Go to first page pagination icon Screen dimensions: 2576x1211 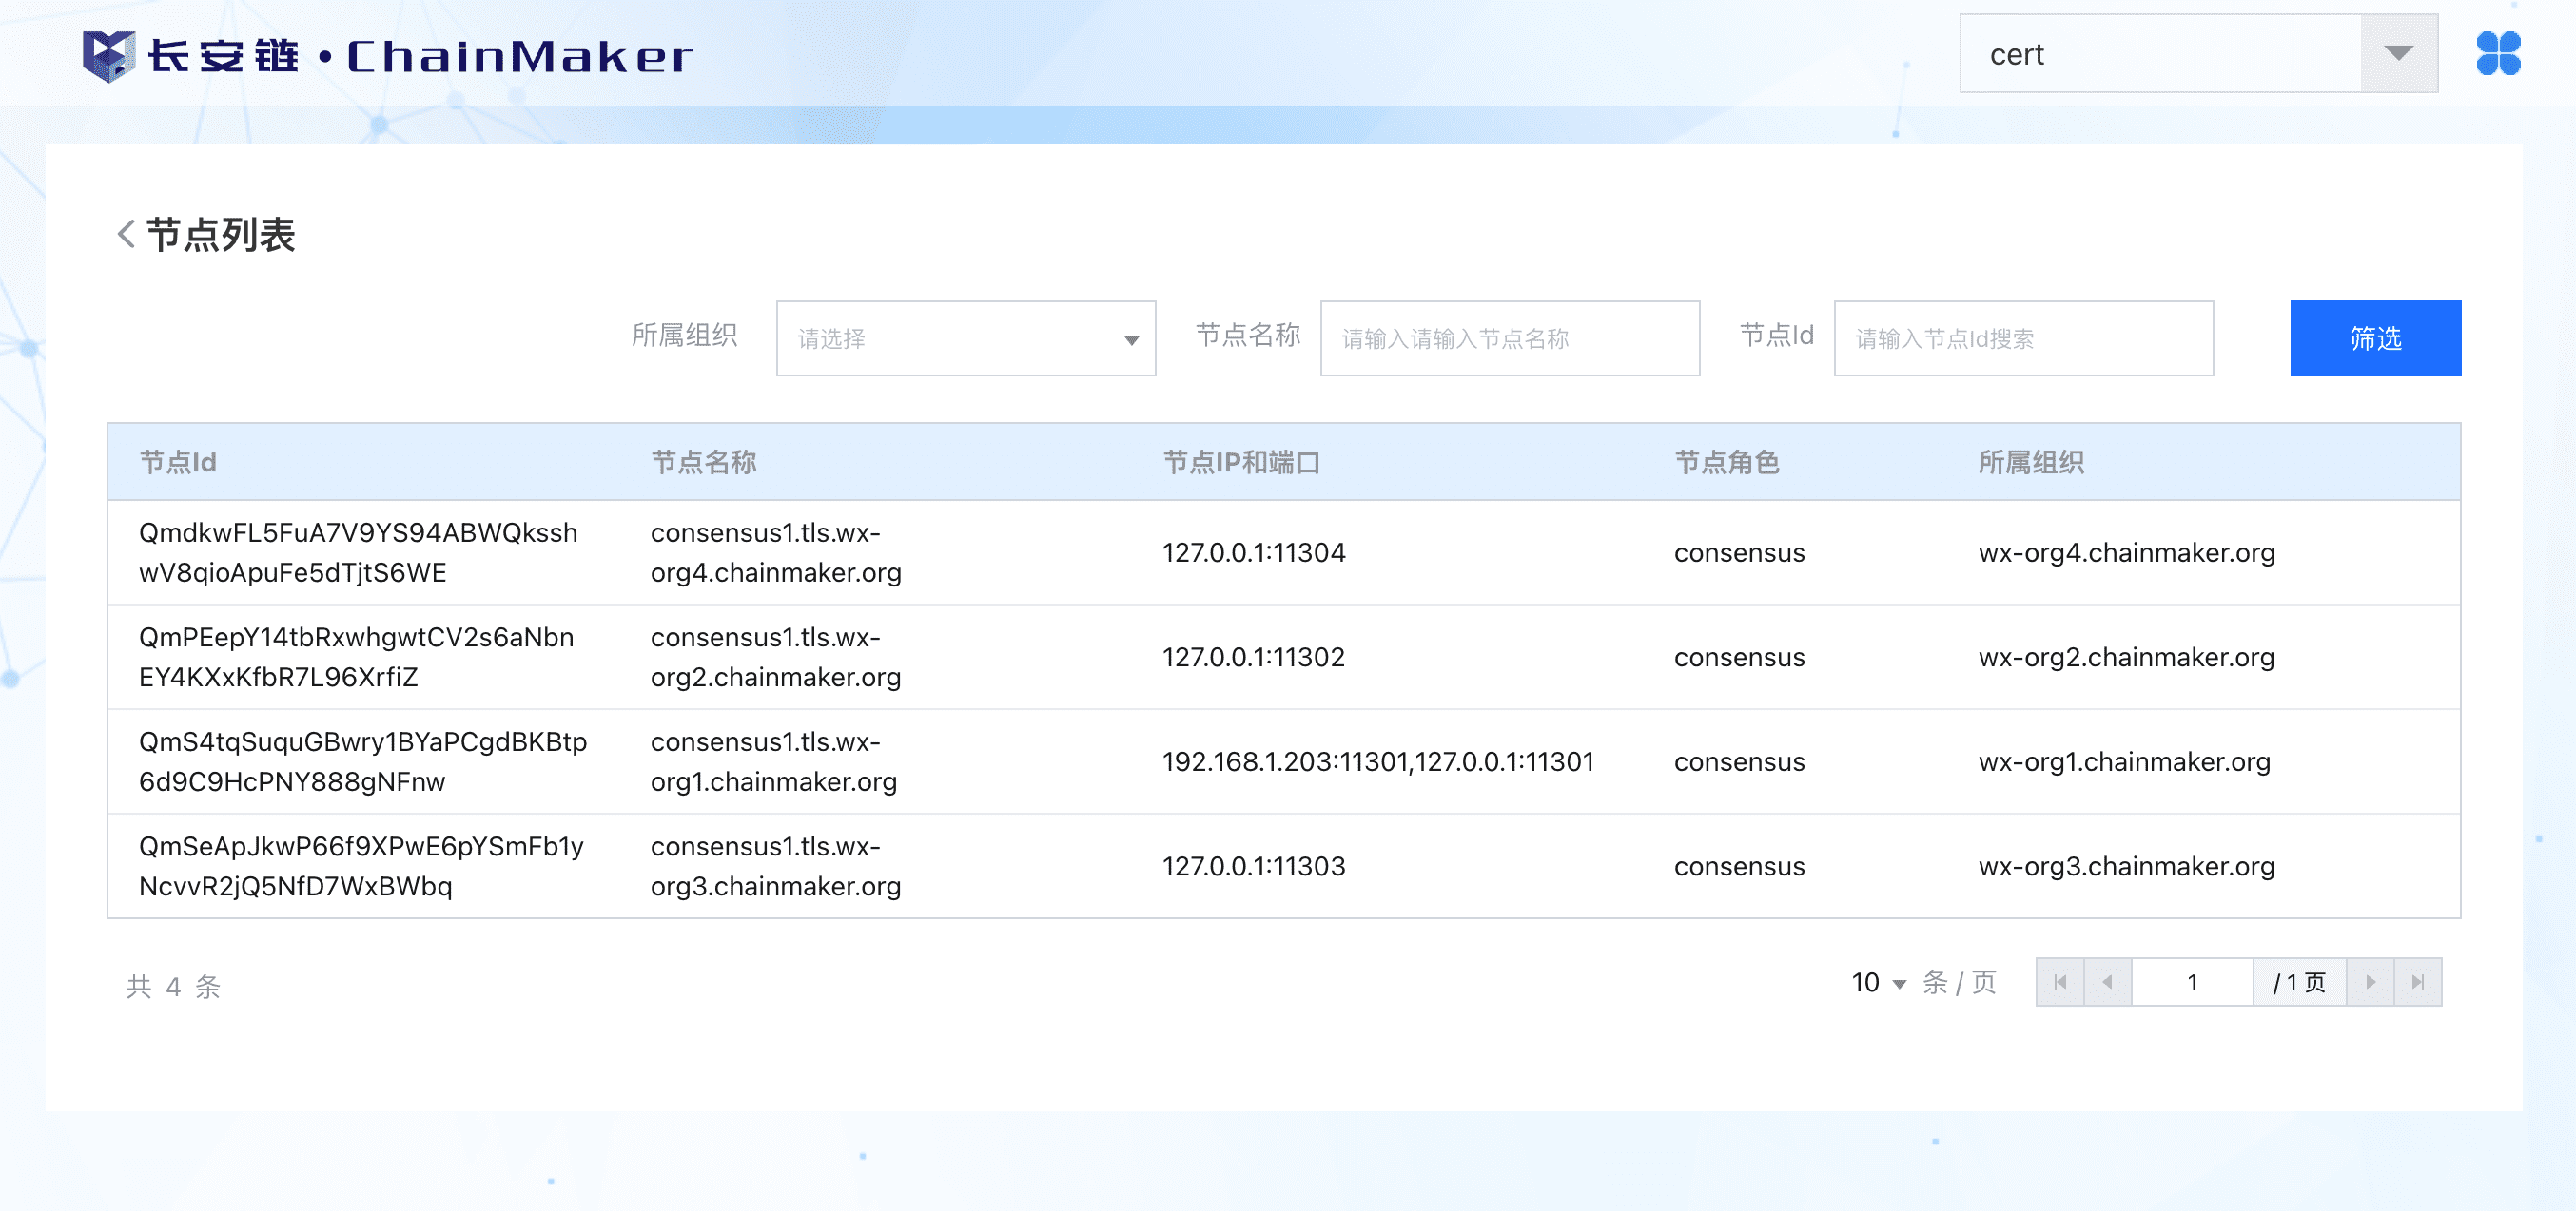coord(2059,982)
